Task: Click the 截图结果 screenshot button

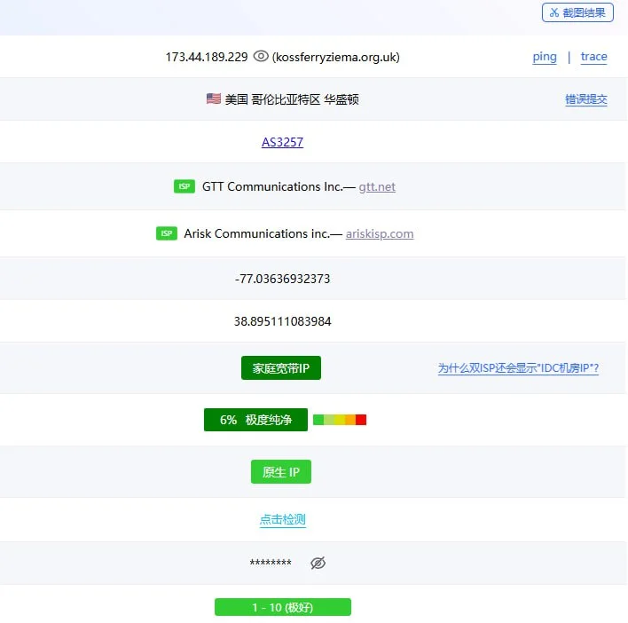Action: pos(577,12)
